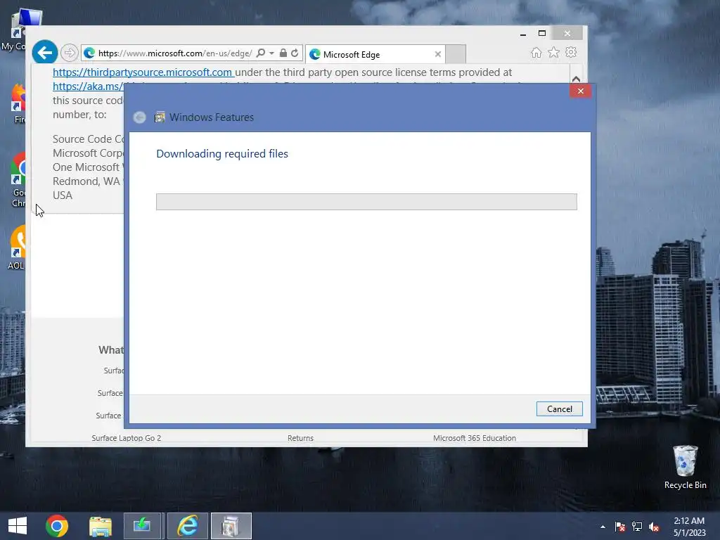Open the favorites star in Internet Explorer
Viewport: 720px width, 540px height.
(554, 52)
